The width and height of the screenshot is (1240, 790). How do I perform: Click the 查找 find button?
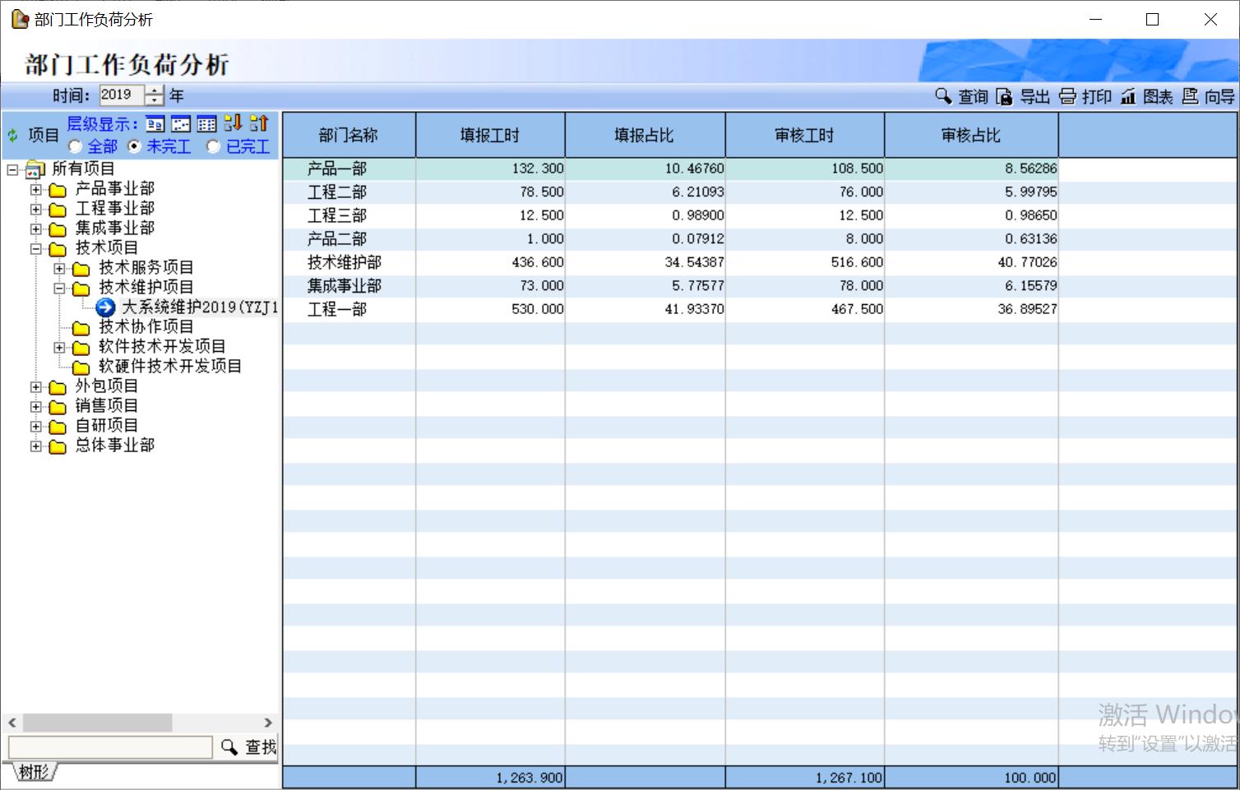tap(248, 746)
